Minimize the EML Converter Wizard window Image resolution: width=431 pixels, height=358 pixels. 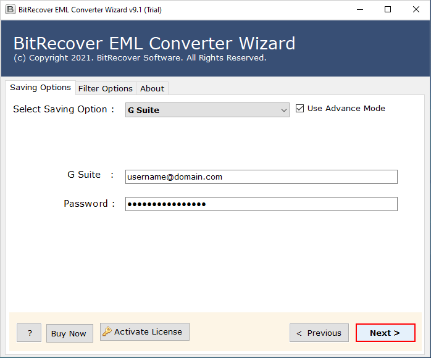[x=359, y=10]
